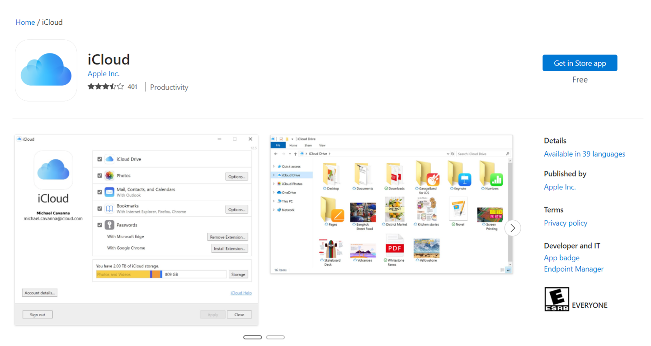Switch to the View tab in Explorer
Screen dimensions: 651x346
tap(322, 145)
